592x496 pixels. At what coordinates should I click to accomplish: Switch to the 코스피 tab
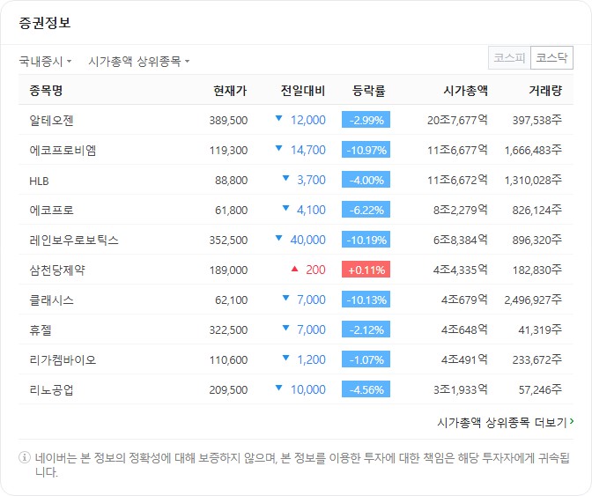[x=509, y=58]
